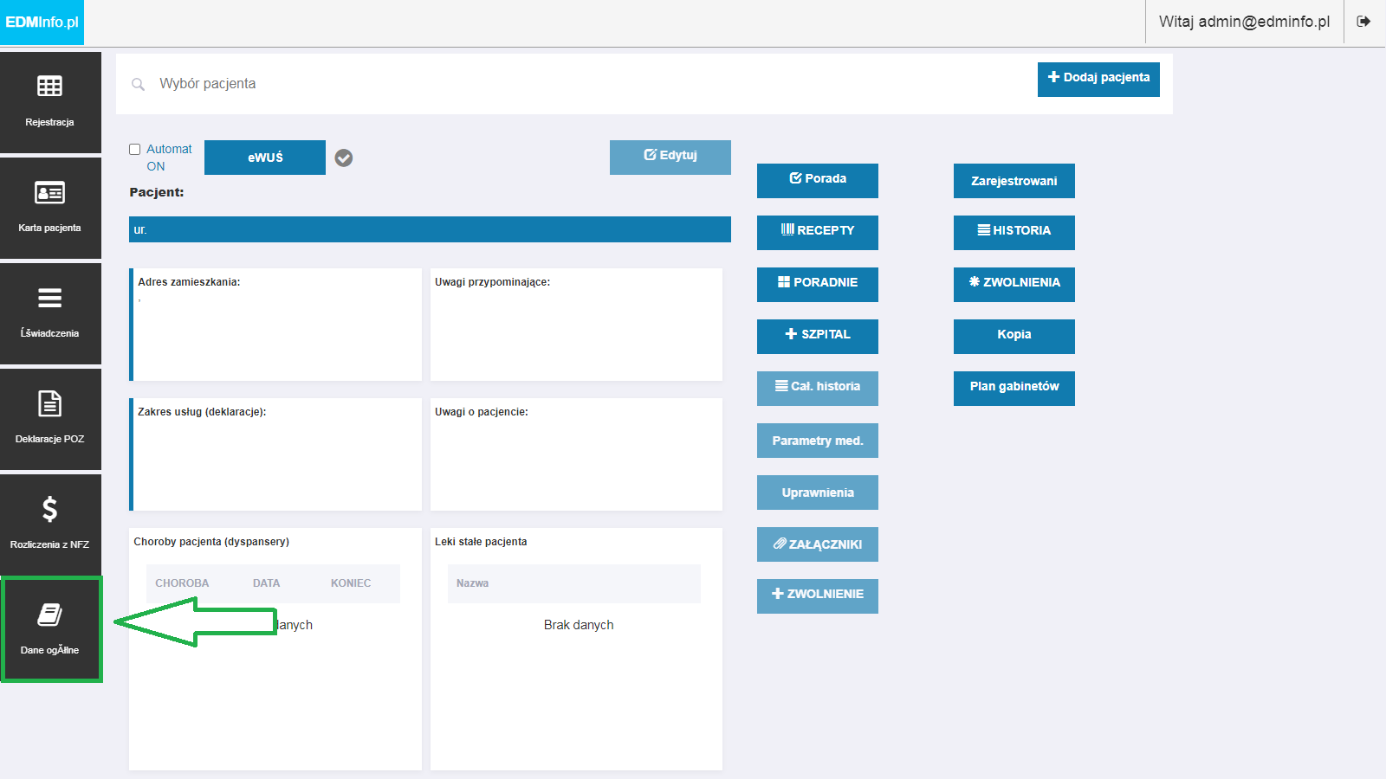1386x779 pixels.
Task: Click the Witaj admin@edminfo.pl user label
Action: click(1245, 22)
